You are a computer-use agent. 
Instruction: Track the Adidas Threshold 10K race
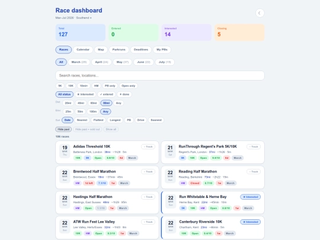[148, 147]
